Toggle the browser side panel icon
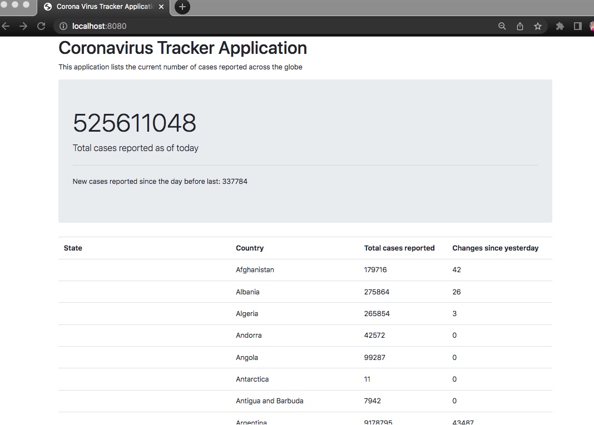594x425 pixels. [x=578, y=26]
